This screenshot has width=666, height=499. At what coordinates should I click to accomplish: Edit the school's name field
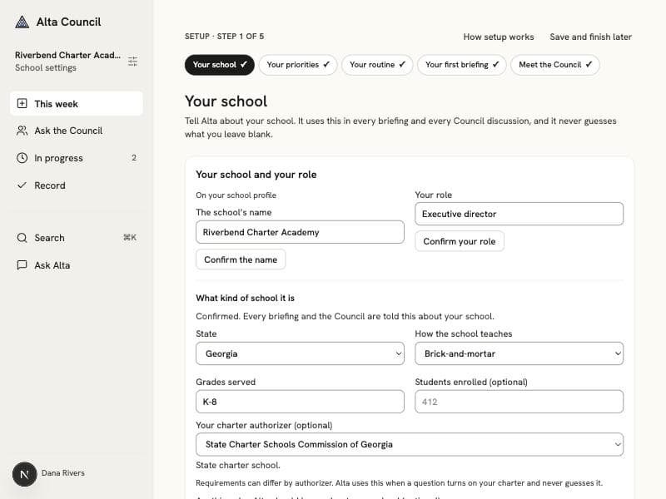[x=300, y=232]
